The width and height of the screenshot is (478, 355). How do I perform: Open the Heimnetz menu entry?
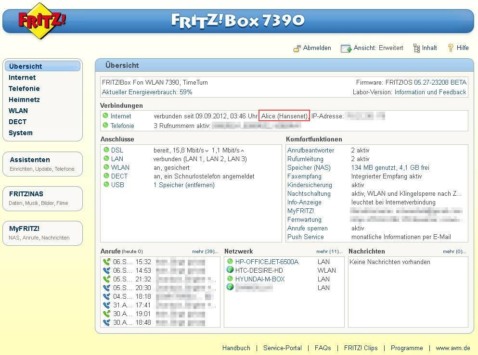(x=24, y=100)
